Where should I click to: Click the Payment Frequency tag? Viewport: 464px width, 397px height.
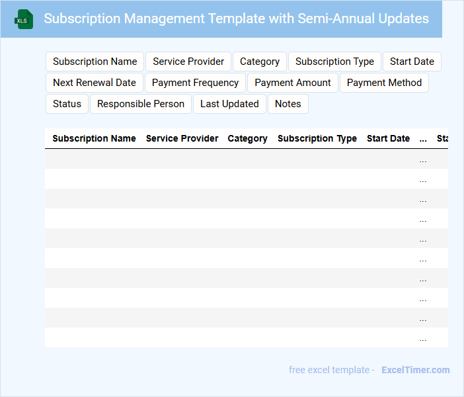[x=195, y=83]
